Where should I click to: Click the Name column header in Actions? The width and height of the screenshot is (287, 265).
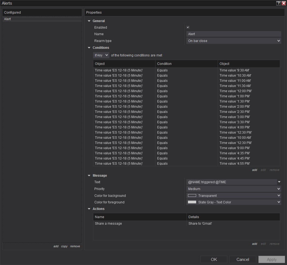click(140, 217)
